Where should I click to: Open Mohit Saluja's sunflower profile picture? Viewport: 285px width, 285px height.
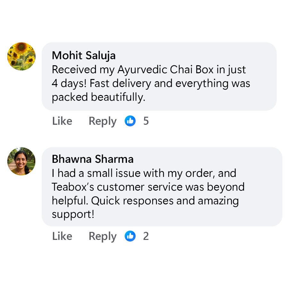(21, 56)
